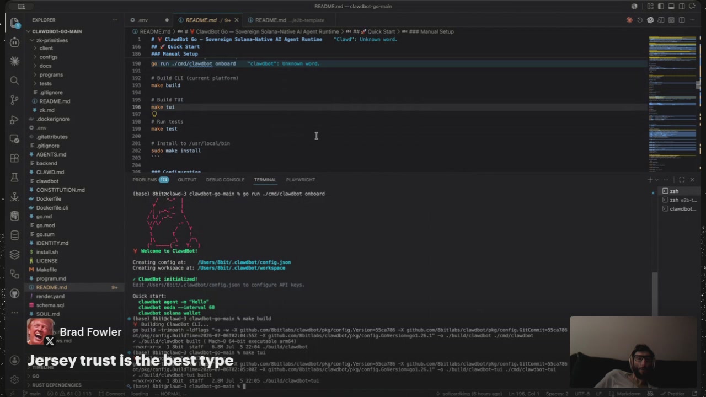Expand the RUST DEPENDENCIES section
This screenshot has height=397, width=706.
pos(56,385)
